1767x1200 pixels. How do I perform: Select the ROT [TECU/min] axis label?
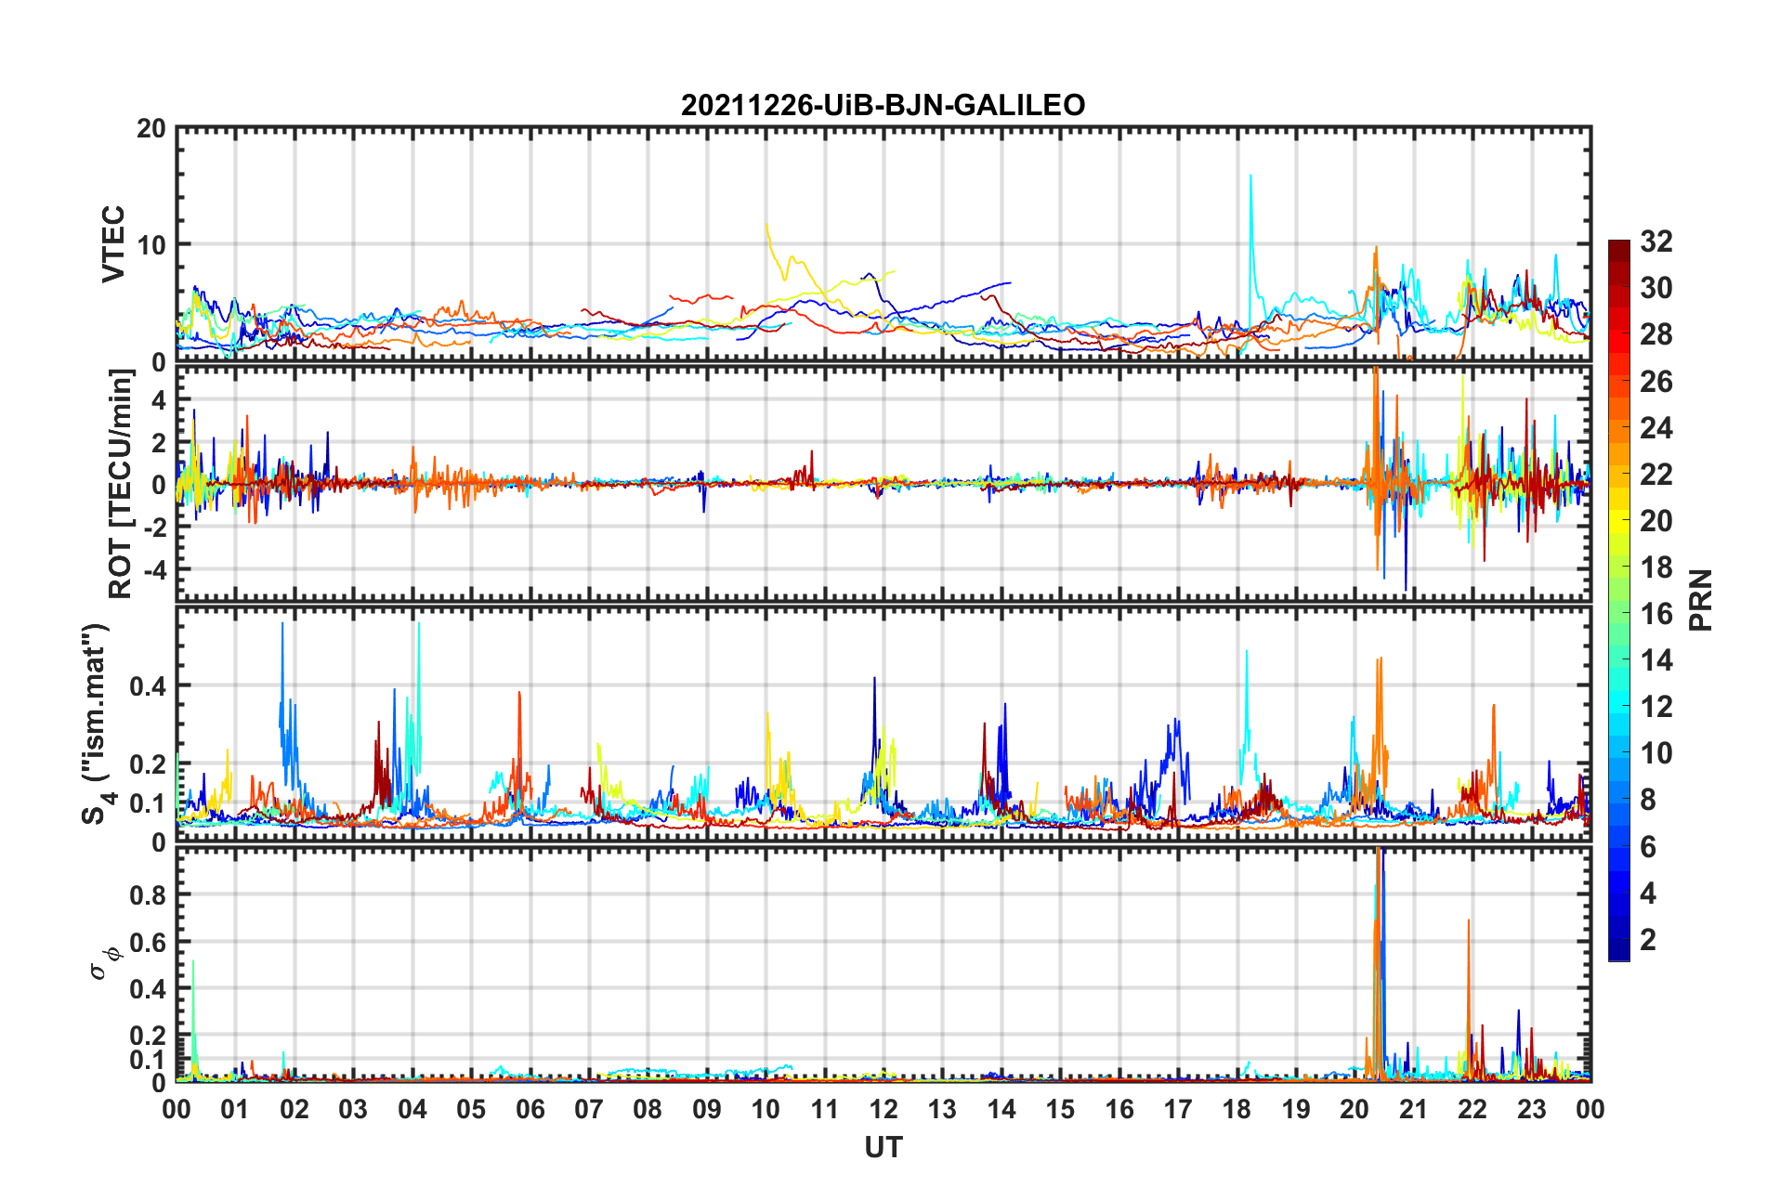click(x=121, y=484)
